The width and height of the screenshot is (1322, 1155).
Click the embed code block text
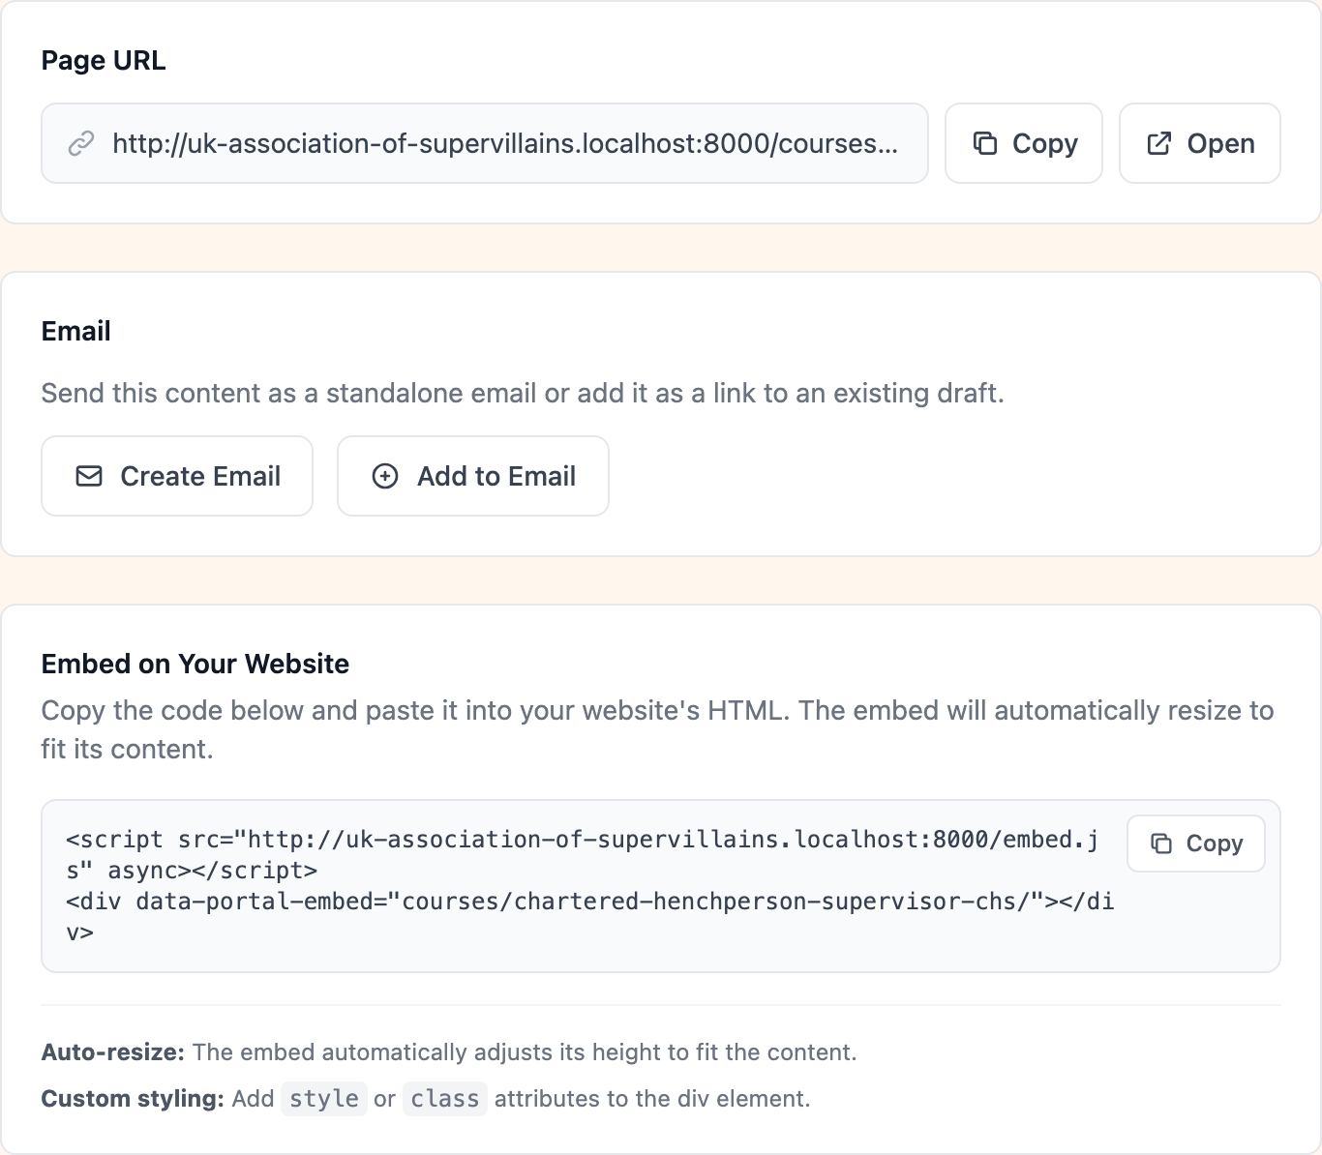[x=590, y=886]
